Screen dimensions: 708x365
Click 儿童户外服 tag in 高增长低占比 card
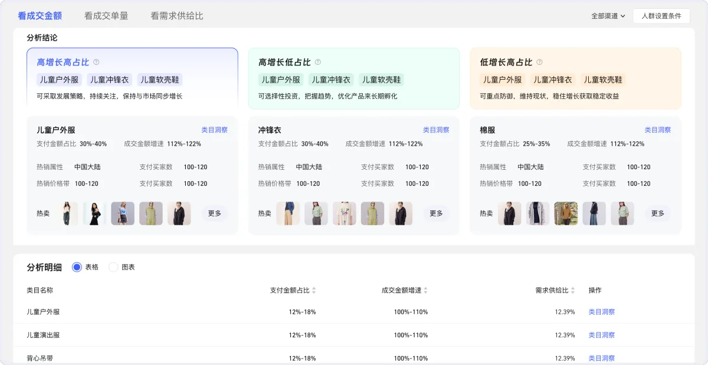281,80
